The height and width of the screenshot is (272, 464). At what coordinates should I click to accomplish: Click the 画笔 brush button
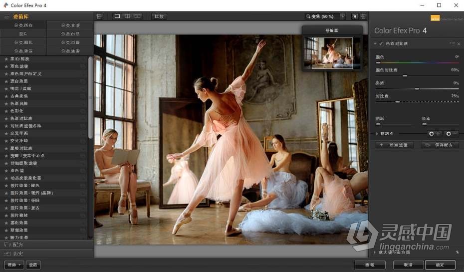pyautogui.click(x=370, y=265)
